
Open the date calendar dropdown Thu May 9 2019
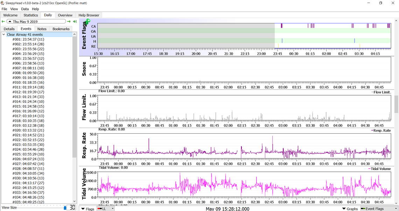click(x=36, y=22)
